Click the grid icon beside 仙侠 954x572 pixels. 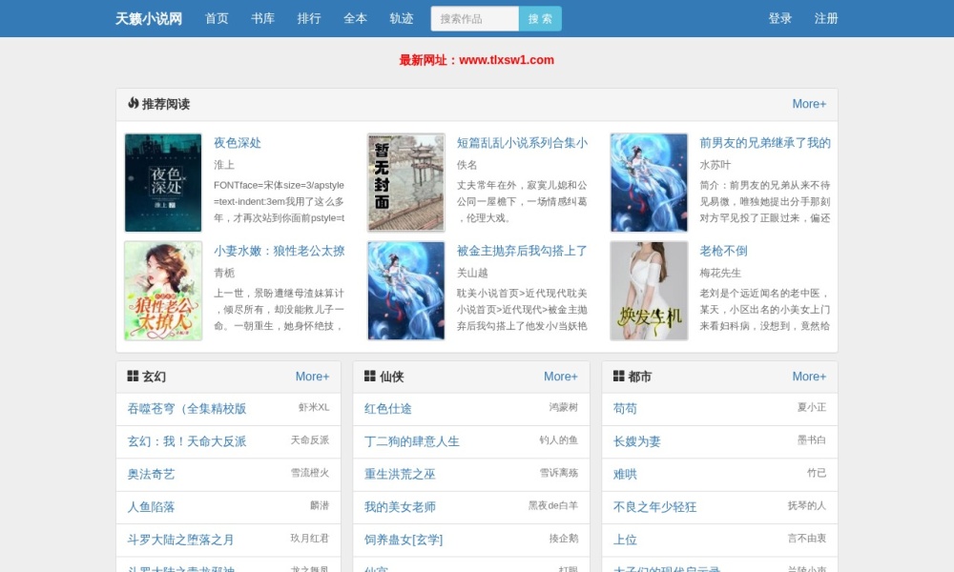tap(369, 377)
